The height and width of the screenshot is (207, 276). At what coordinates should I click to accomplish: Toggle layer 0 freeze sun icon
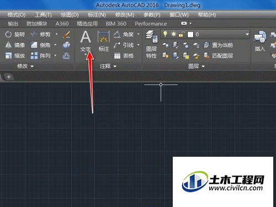click(x=173, y=34)
